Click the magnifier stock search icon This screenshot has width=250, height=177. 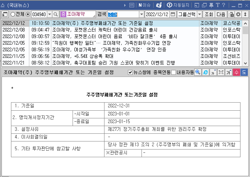coord(56,15)
